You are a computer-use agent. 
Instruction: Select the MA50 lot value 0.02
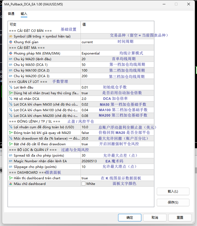(x=85, y=104)
